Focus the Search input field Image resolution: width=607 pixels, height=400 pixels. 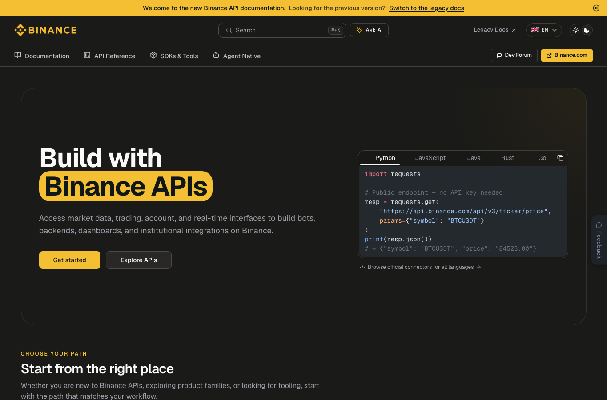(282, 30)
